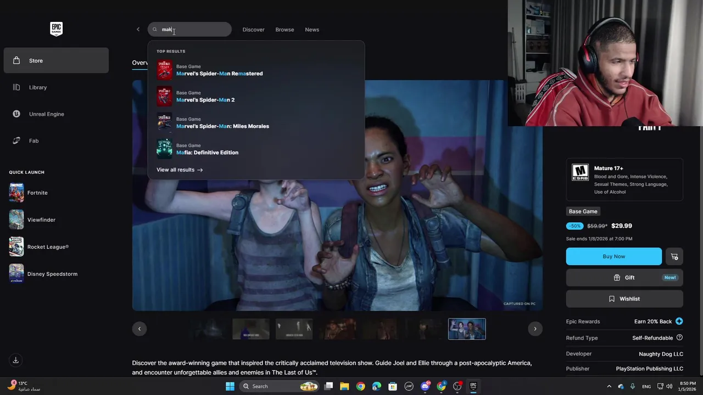Click the Spider-Man 2 cover thumbnail
The image size is (703, 395).
tap(164, 96)
